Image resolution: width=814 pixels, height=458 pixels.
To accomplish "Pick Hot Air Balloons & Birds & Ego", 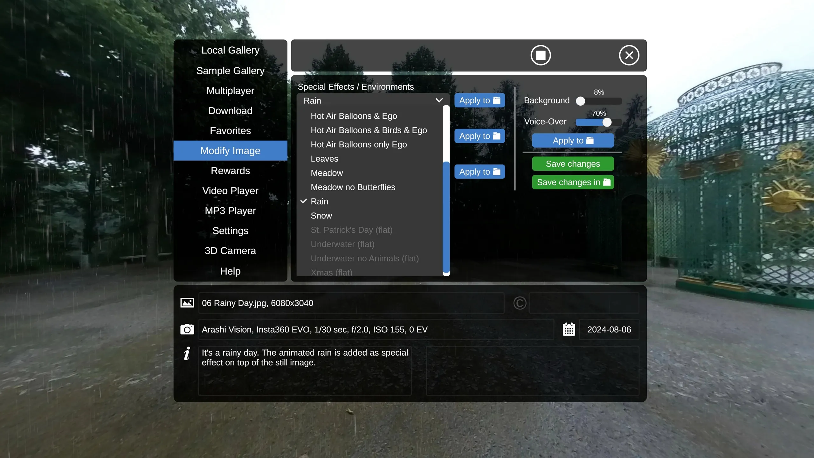I will coord(369,130).
